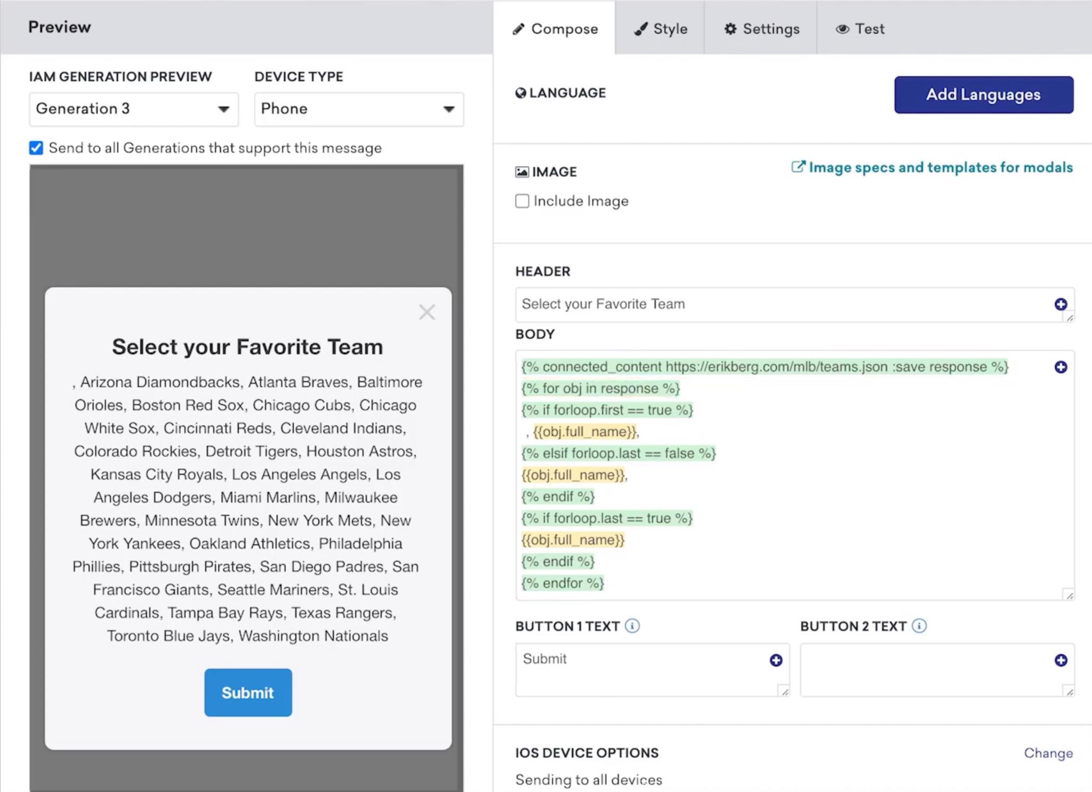Close the Select your Favorite Team preview modal
The width and height of the screenshot is (1092, 792).
[427, 312]
